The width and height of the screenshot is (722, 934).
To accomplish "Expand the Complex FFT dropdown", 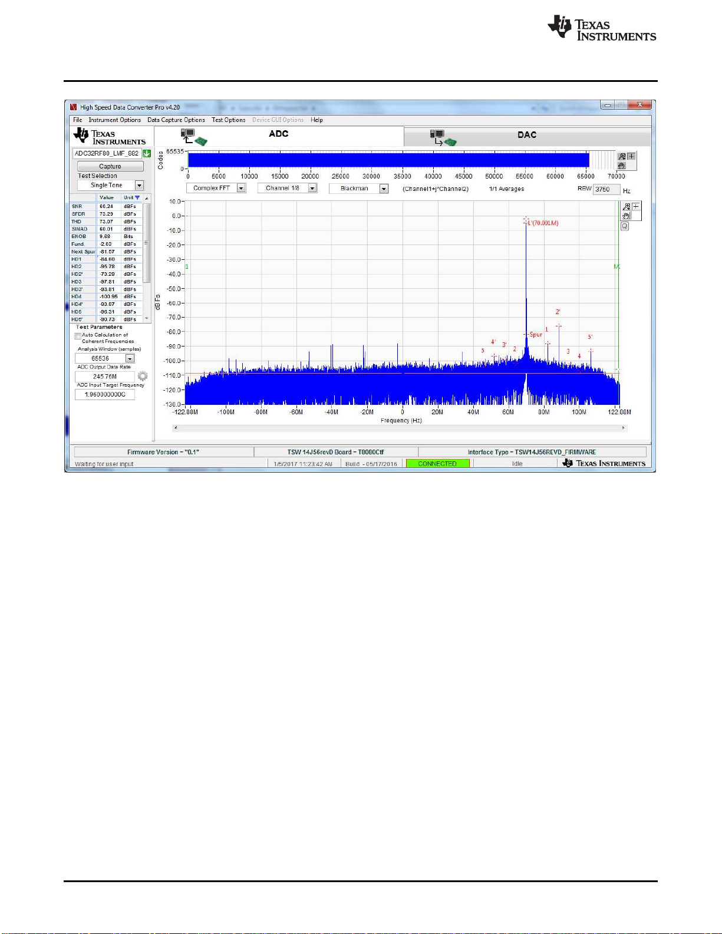I will [x=241, y=189].
